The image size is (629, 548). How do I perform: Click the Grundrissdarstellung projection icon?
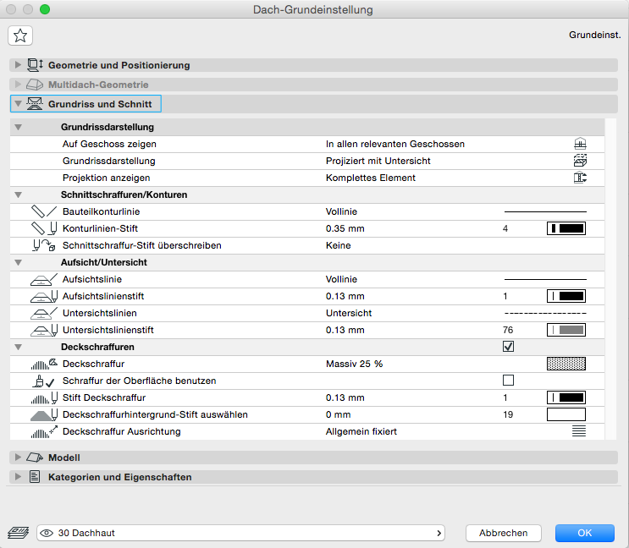pos(580,161)
